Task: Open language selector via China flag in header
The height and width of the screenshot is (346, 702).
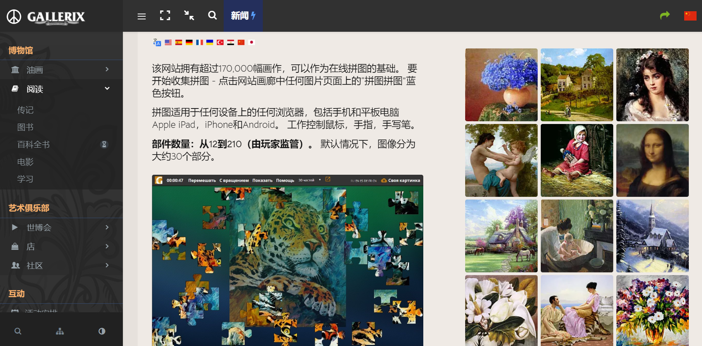Action: click(x=690, y=16)
